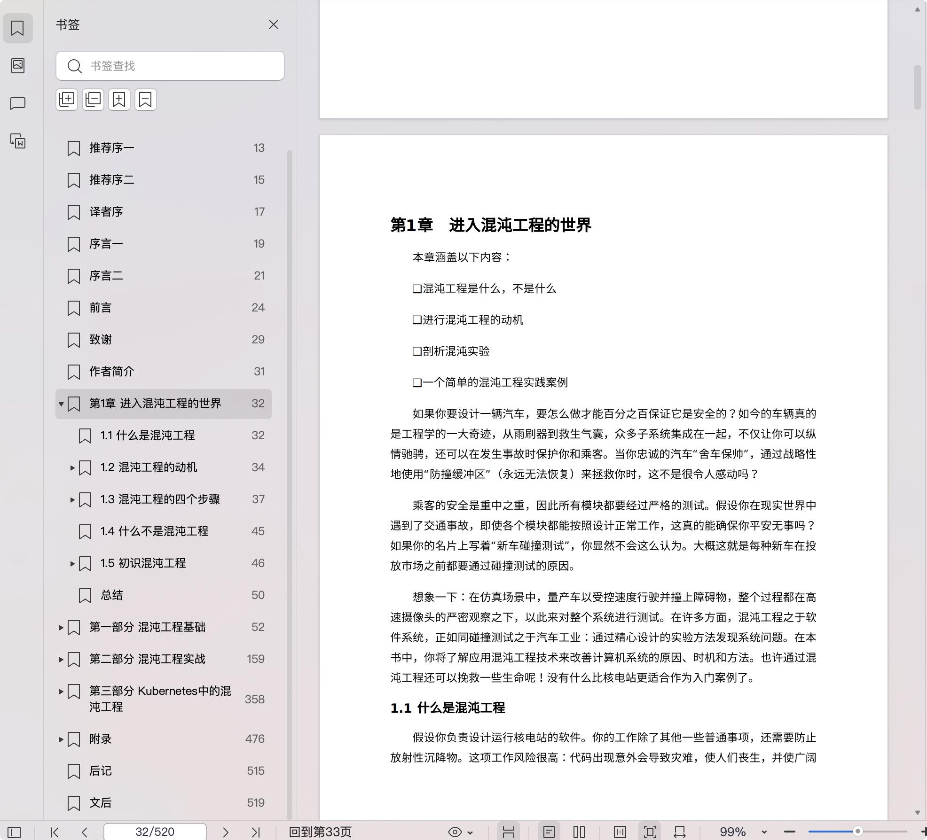Select two-page view

pyautogui.click(x=579, y=832)
